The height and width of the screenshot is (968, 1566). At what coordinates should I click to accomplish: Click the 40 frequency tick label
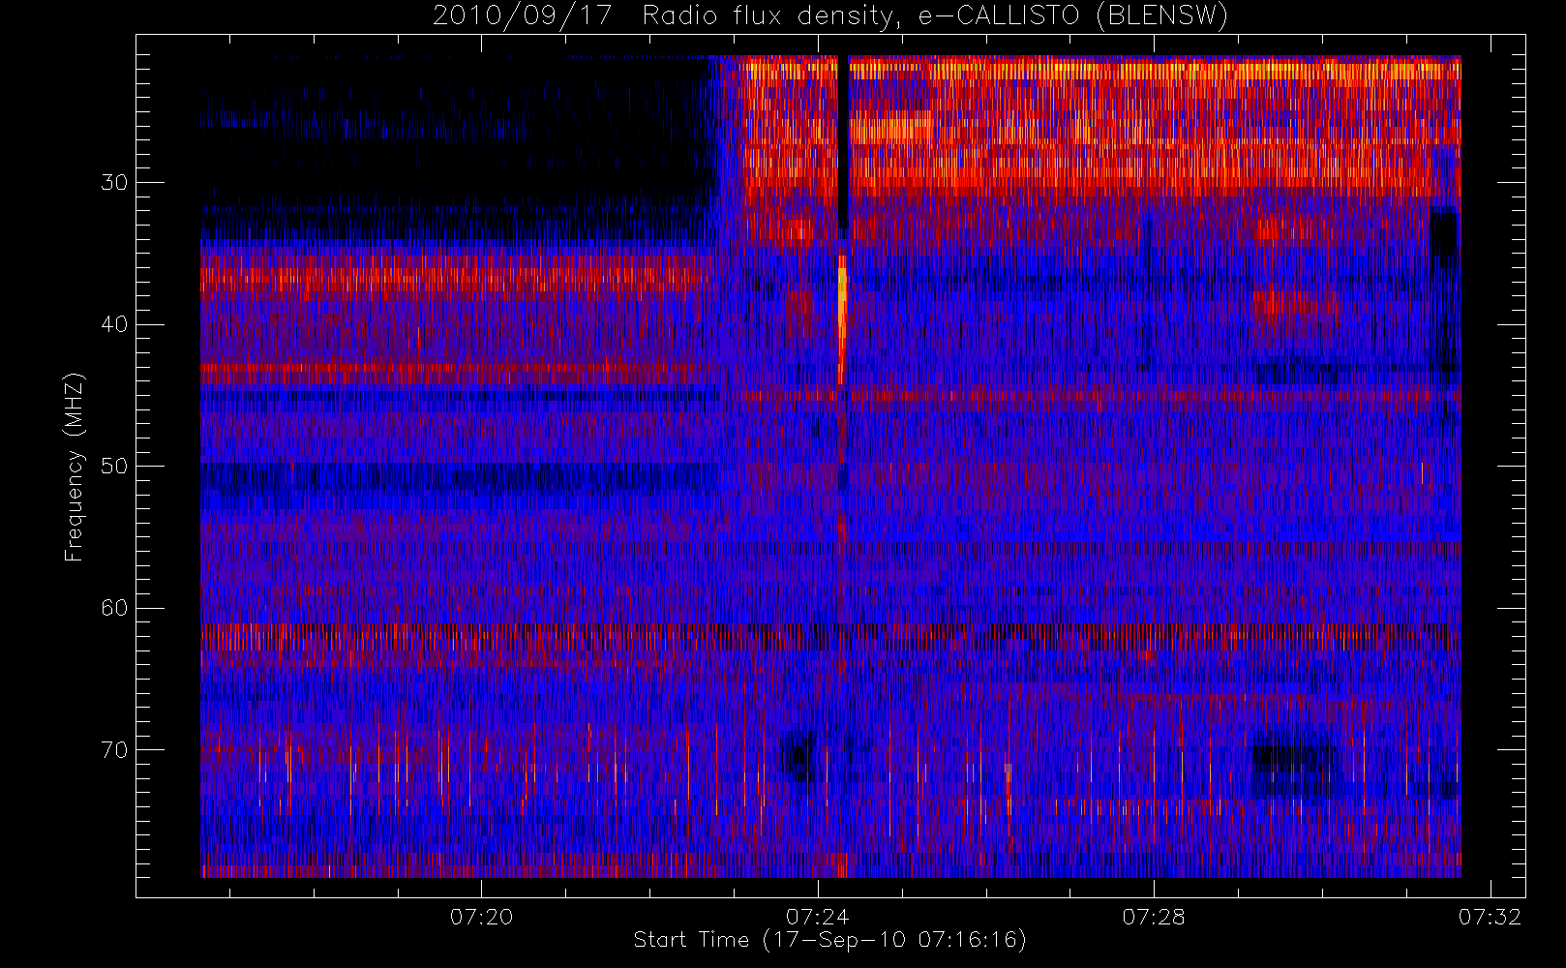pos(114,324)
